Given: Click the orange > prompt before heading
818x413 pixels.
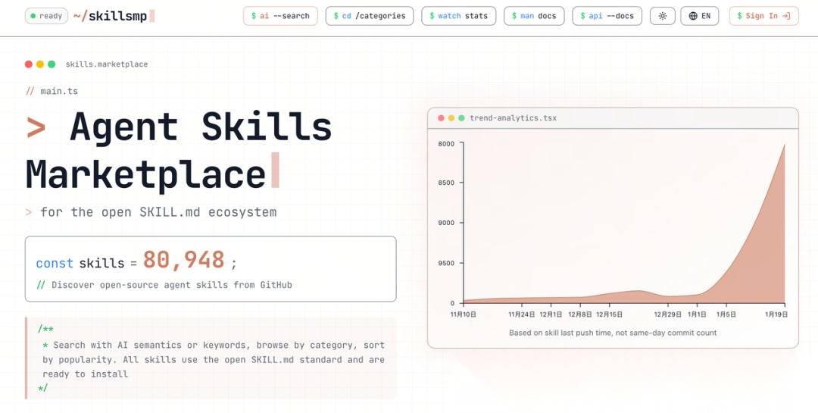Looking at the screenshot, I should 36,127.
